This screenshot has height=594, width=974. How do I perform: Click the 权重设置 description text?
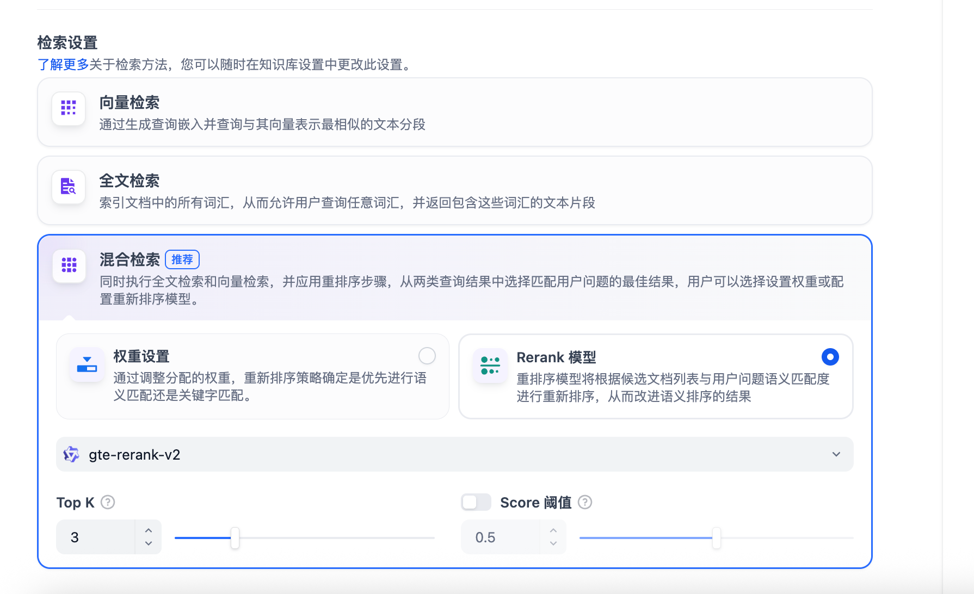[270, 387]
